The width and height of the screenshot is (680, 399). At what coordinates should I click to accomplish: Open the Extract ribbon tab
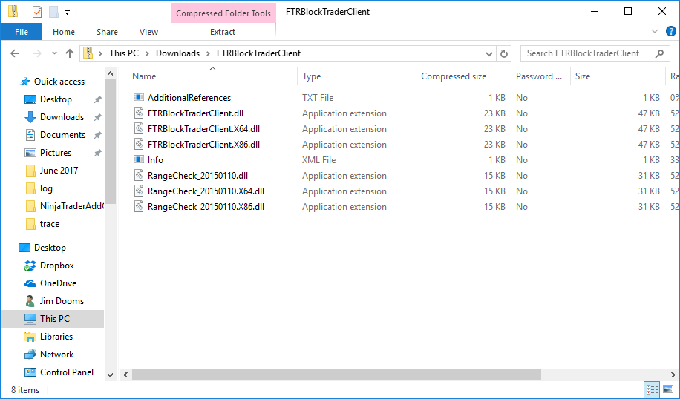[x=223, y=32]
